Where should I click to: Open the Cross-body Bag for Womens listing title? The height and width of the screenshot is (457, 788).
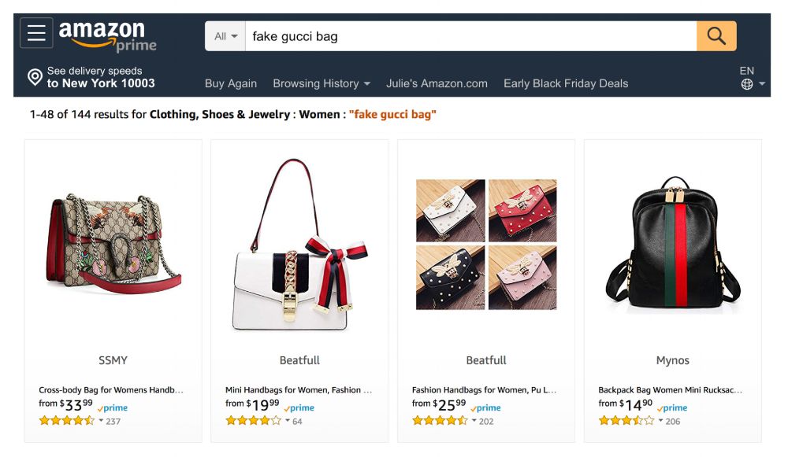(111, 389)
